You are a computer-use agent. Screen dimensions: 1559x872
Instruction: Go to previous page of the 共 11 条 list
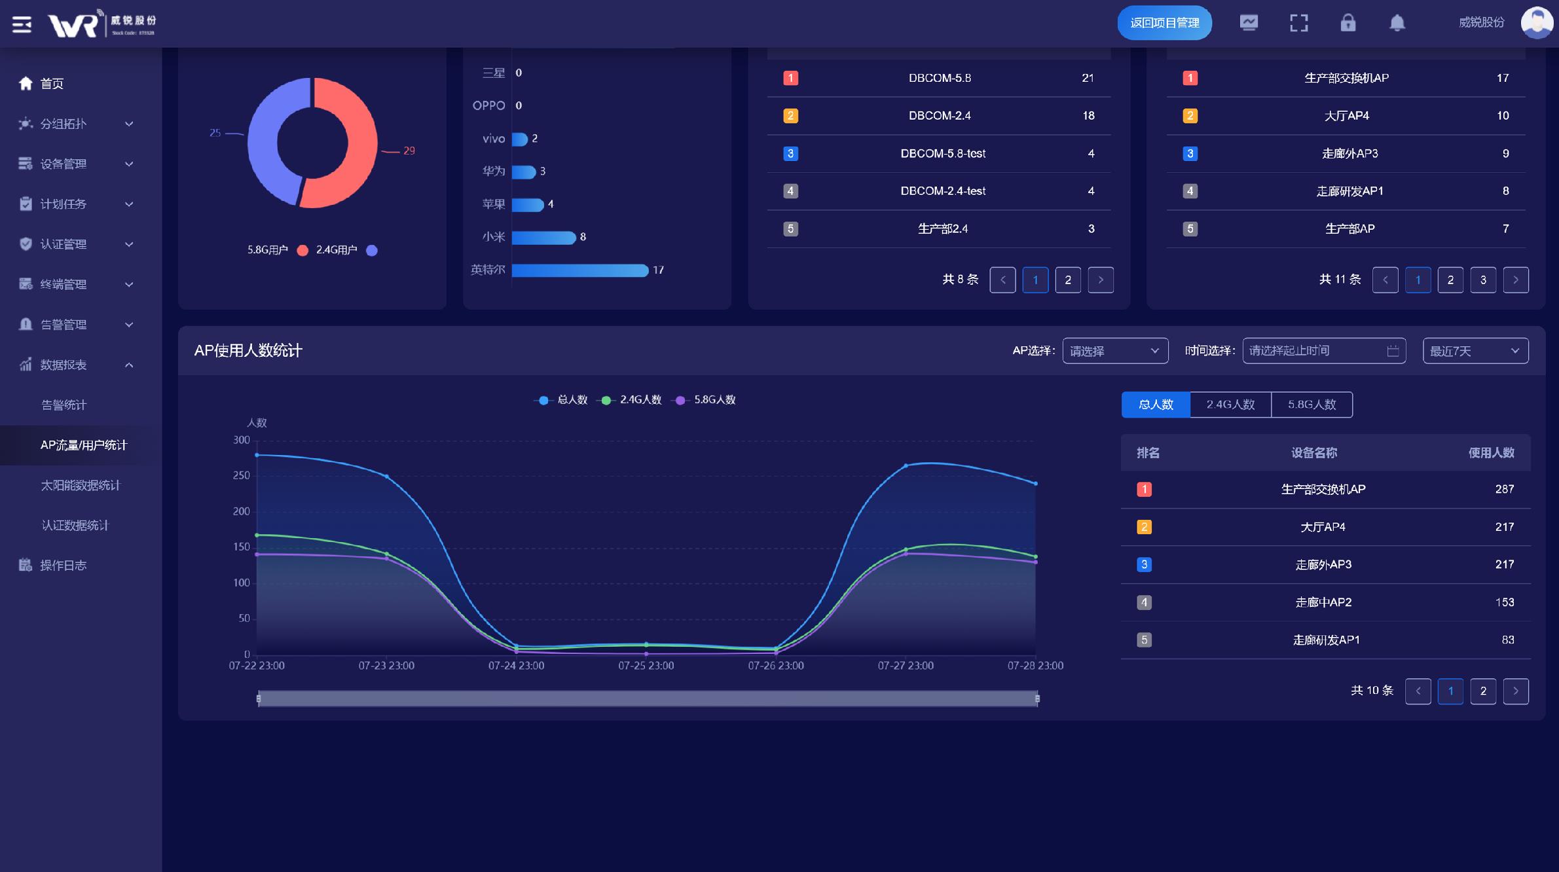point(1385,280)
